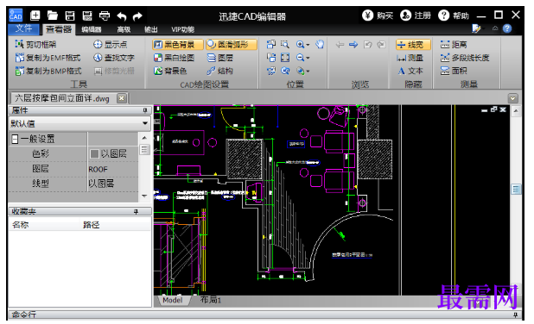Toggle the 黑白绘图 black-white drawing option

[174, 58]
